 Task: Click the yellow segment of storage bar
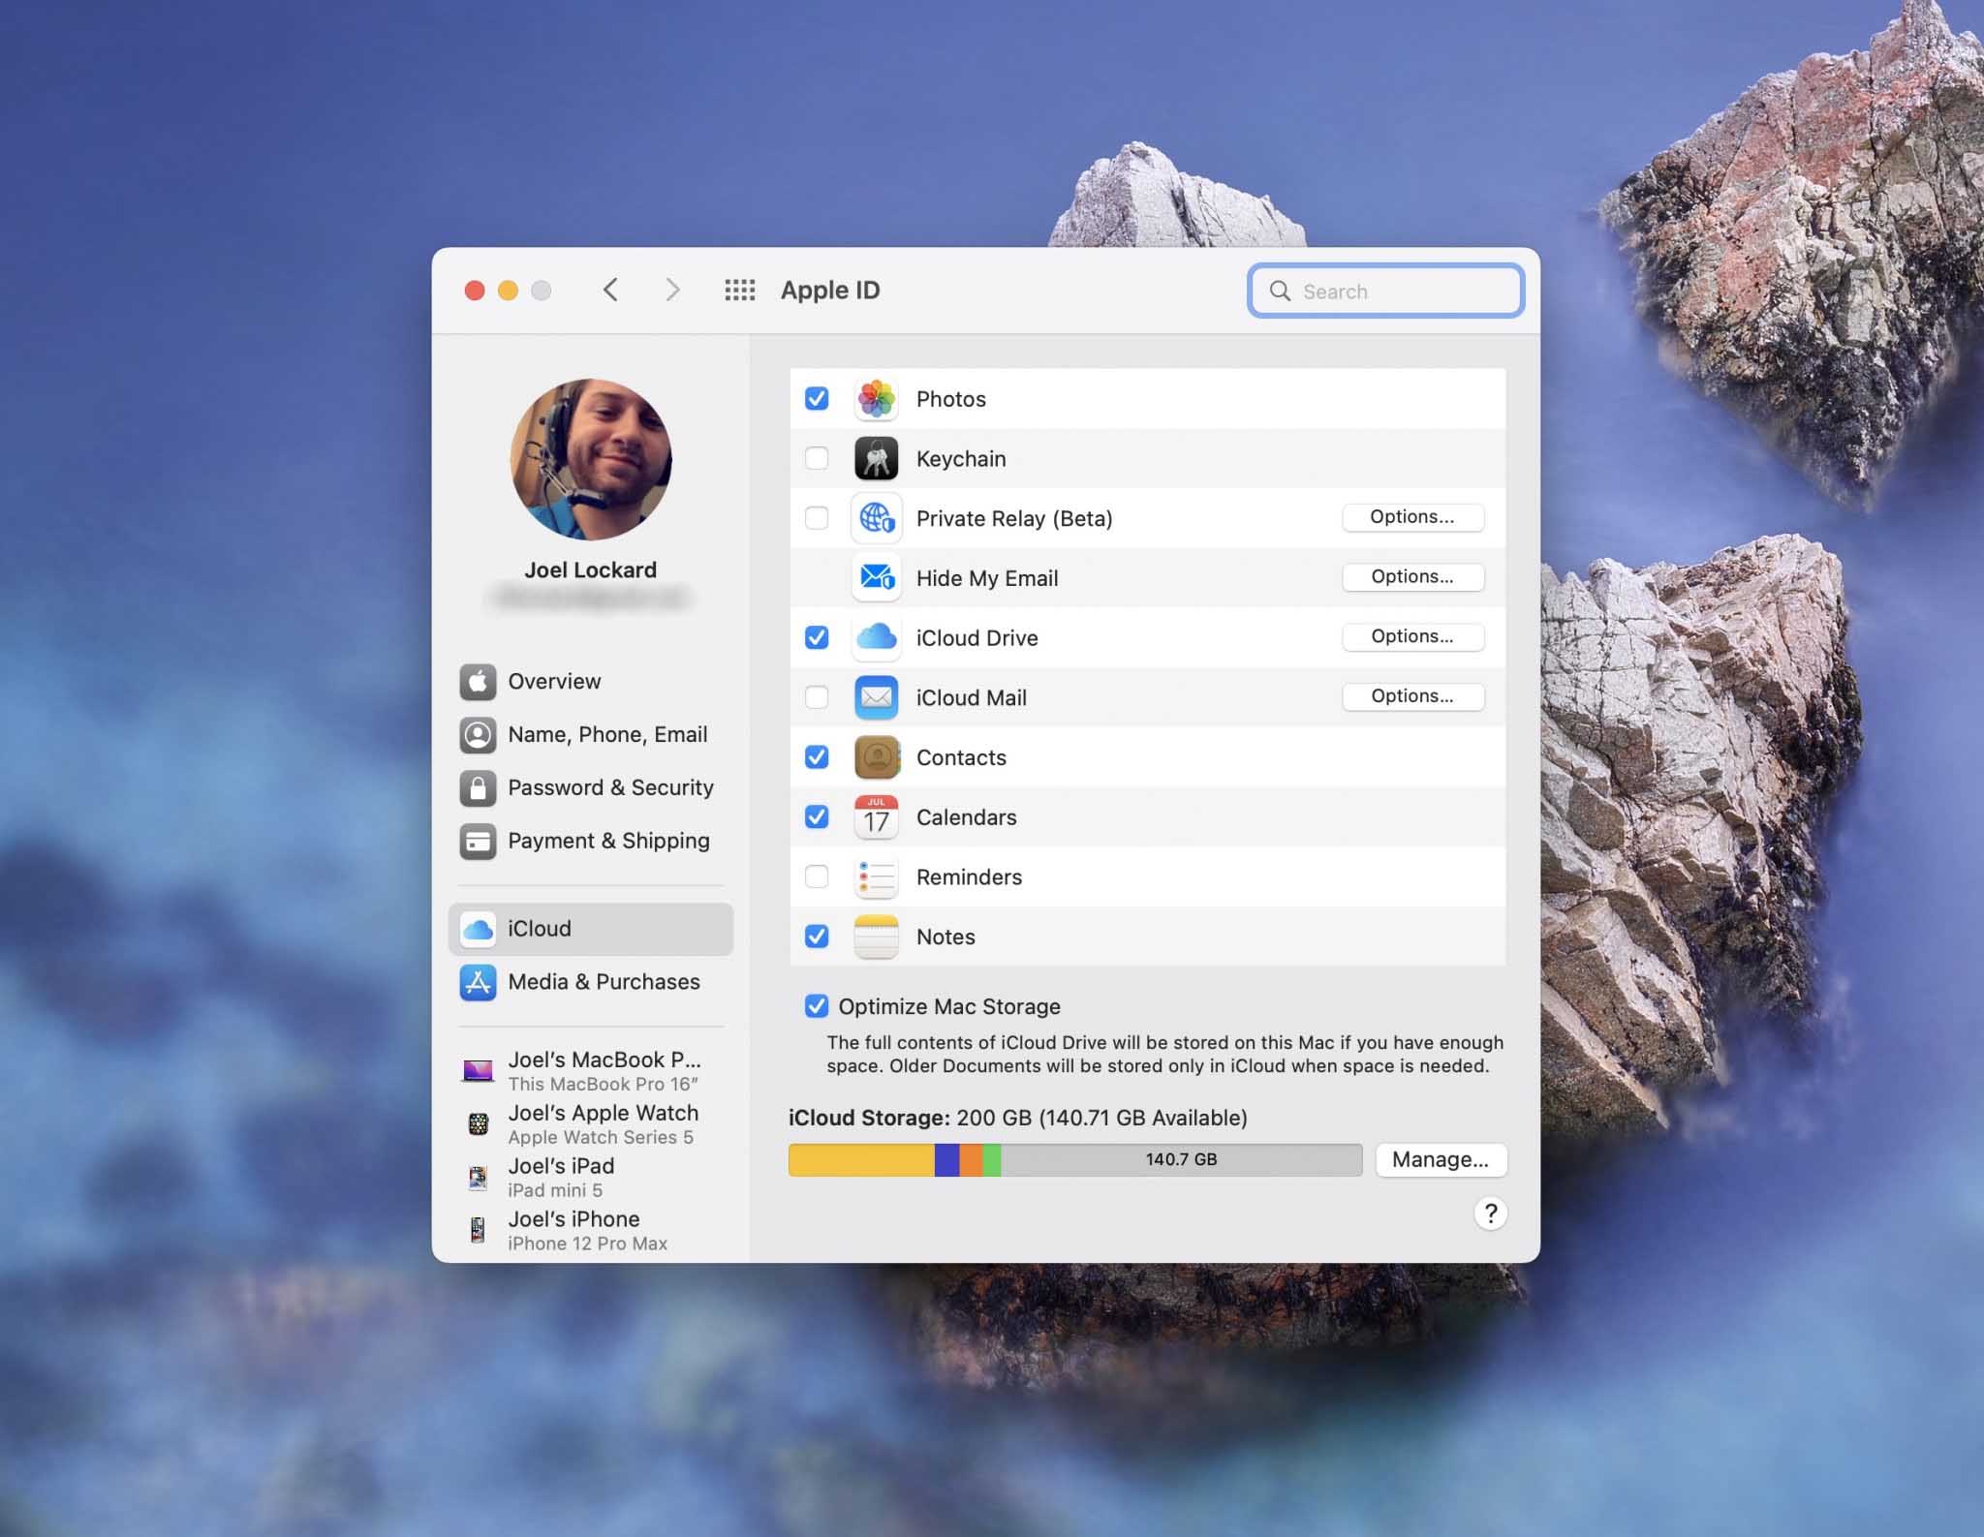(x=862, y=1159)
